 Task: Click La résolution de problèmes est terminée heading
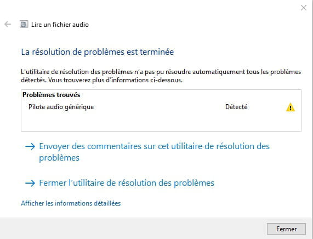[x=98, y=52]
